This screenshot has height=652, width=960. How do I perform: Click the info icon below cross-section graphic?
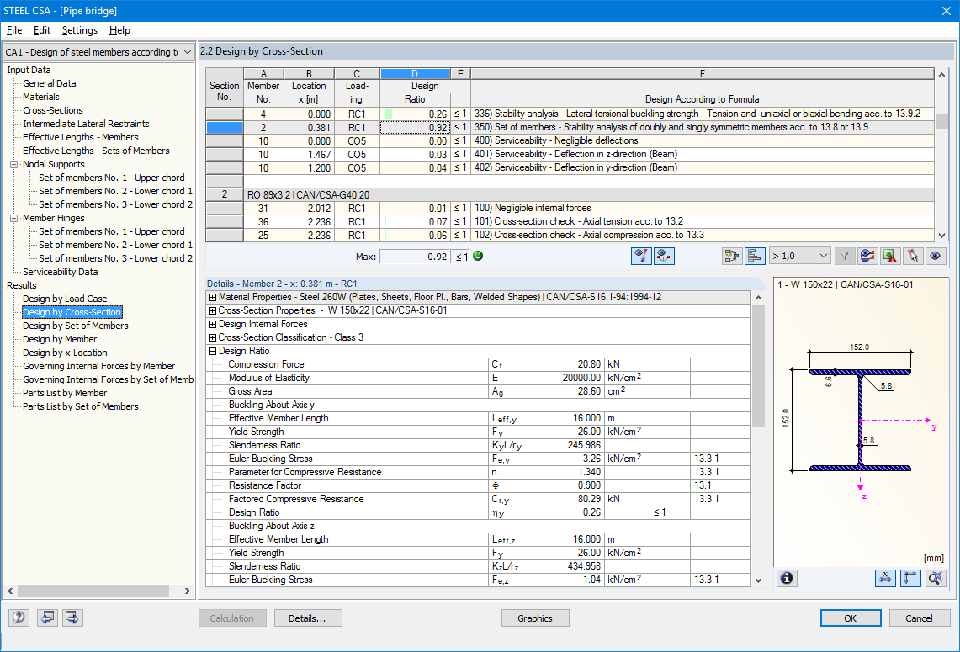(786, 578)
